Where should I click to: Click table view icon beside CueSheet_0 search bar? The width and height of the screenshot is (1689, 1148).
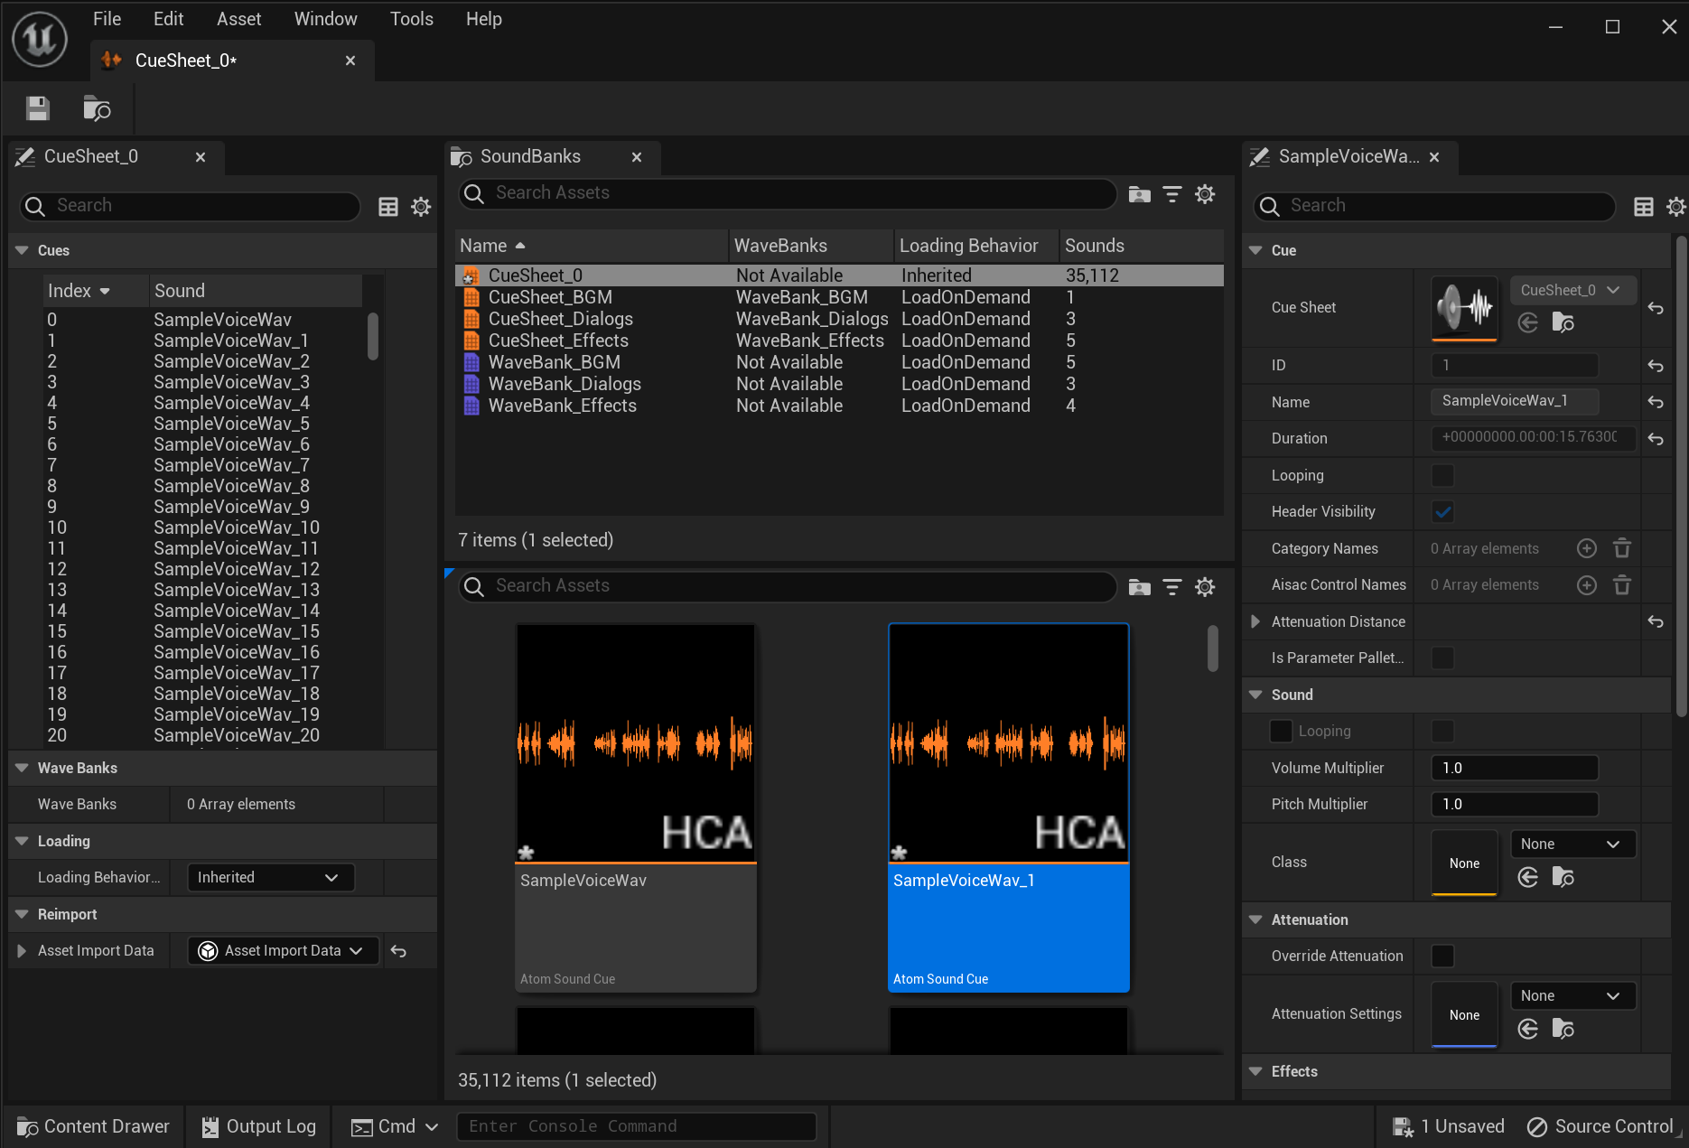388,206
